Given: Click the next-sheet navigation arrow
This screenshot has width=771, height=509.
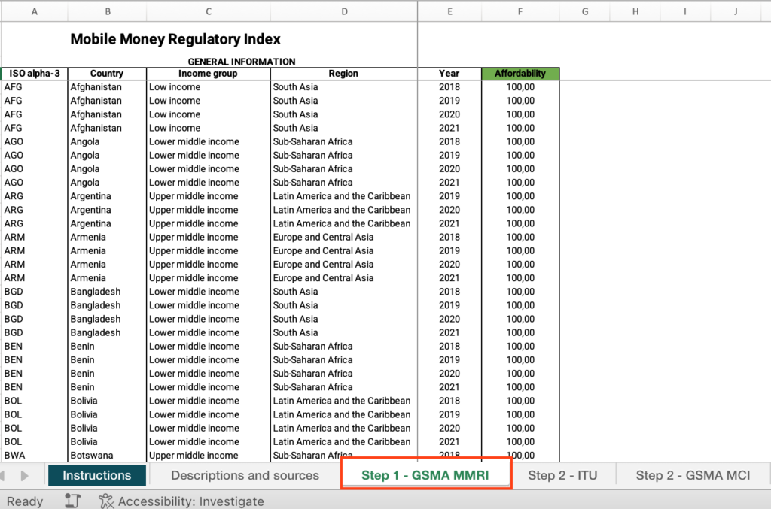Looking at the screenshot, I should (24, 476).
